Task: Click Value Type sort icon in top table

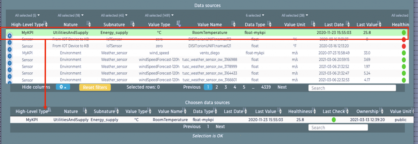Action: [179, 24]
